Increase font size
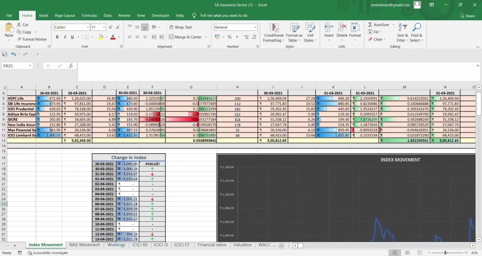The image size is (482, 256). (110, 27)
